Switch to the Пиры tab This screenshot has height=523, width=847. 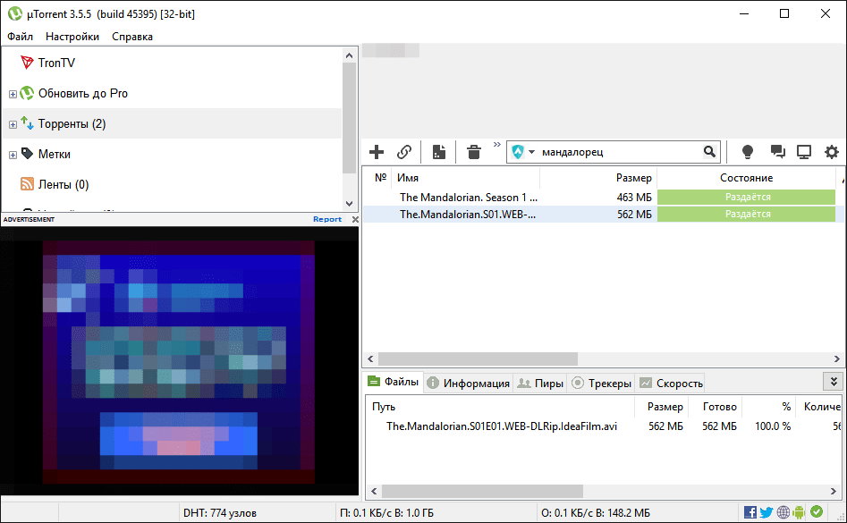tap(540, 384)
